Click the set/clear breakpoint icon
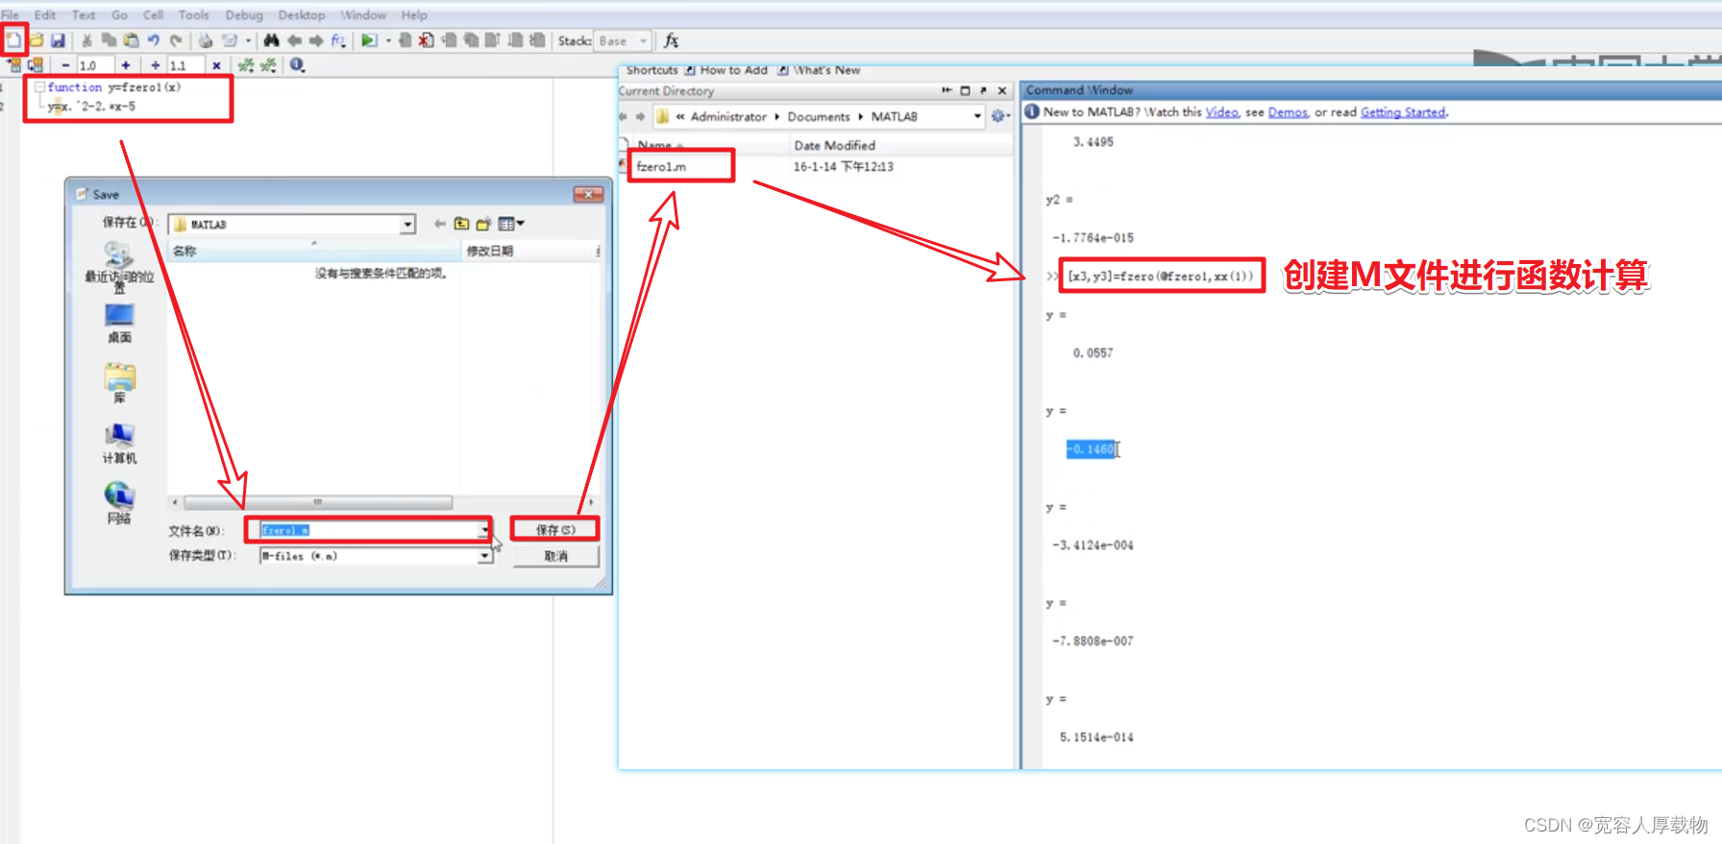 click(x=405, y=40)
